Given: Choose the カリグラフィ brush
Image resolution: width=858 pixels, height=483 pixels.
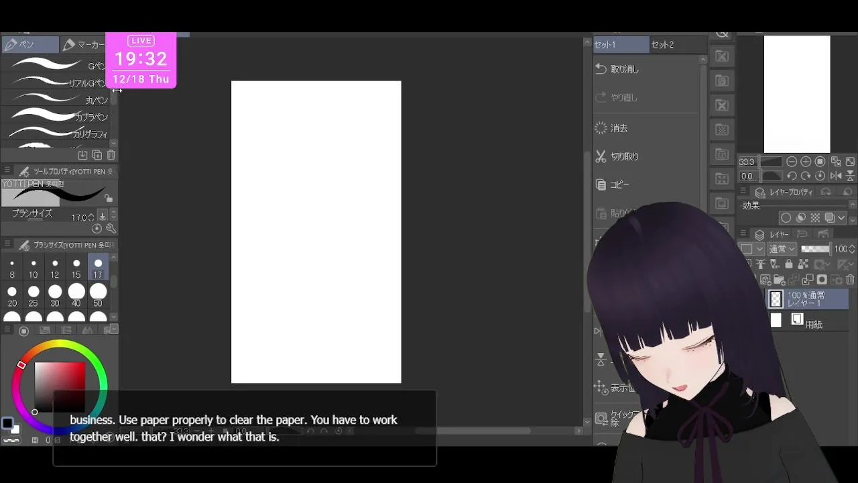Looking at the screenshot, I should (56, 133).
